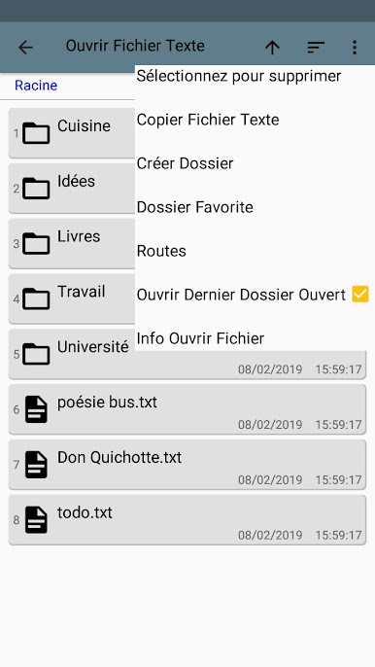The image size is (375, 667).
Task: Close the three-dot overflow menu icon
Action: tap(355, 48)
